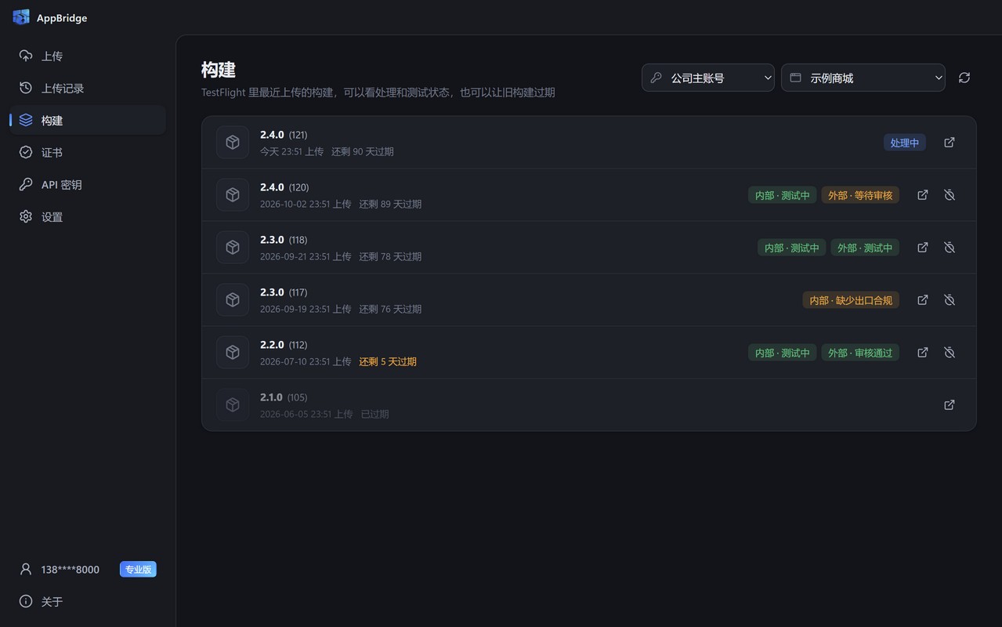Open build 2.3.0 (117) external link
The height and width of the screenshot is (627, 1002).
coord(923,300)
